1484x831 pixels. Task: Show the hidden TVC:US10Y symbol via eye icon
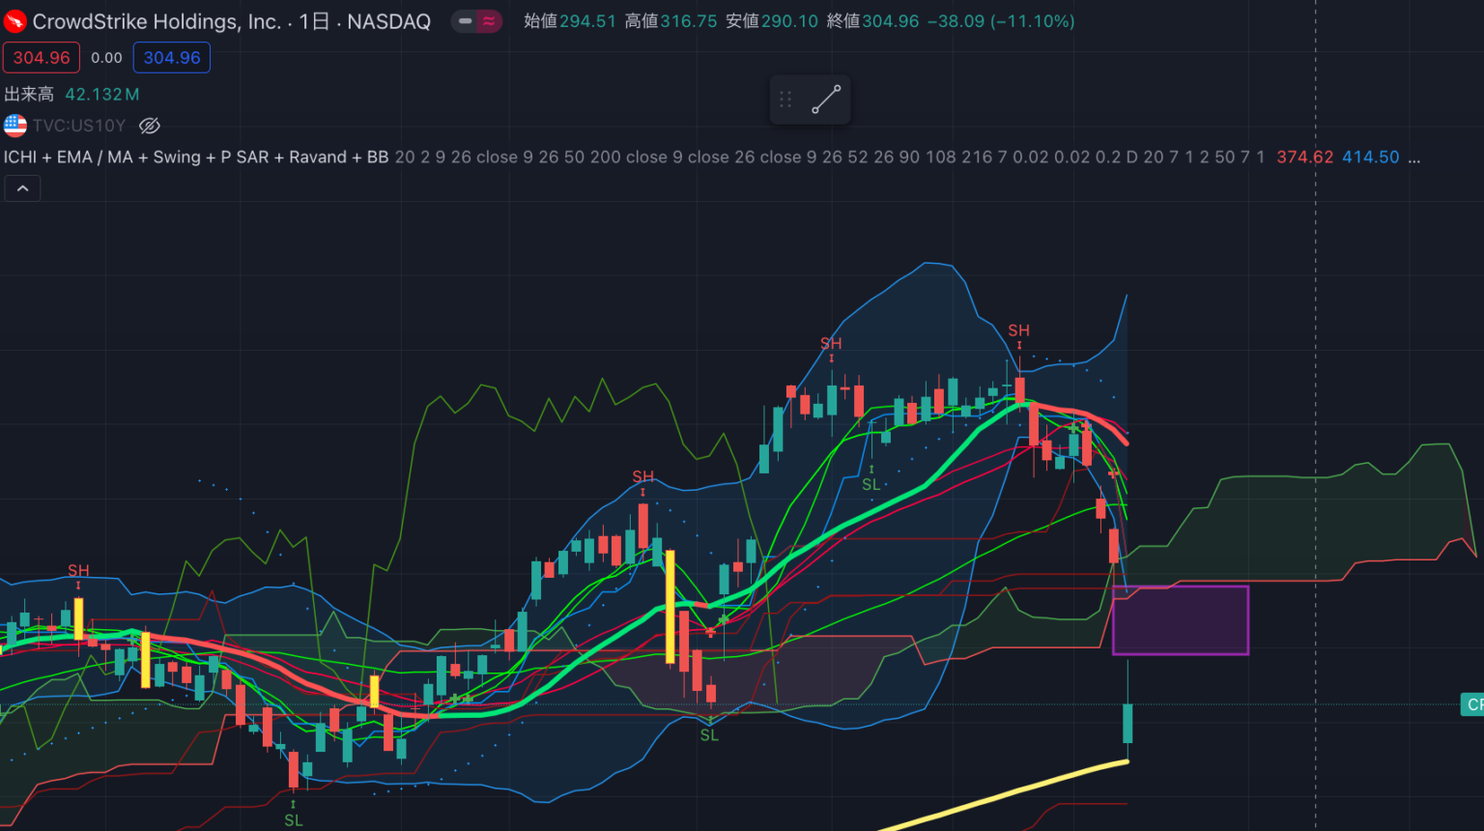coord(149,126)
